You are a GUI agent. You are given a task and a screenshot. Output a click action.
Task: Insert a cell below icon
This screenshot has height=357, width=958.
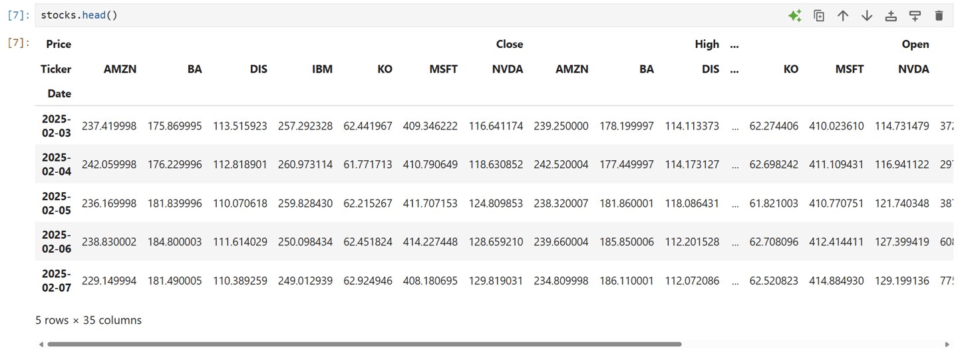click(915, 15)
